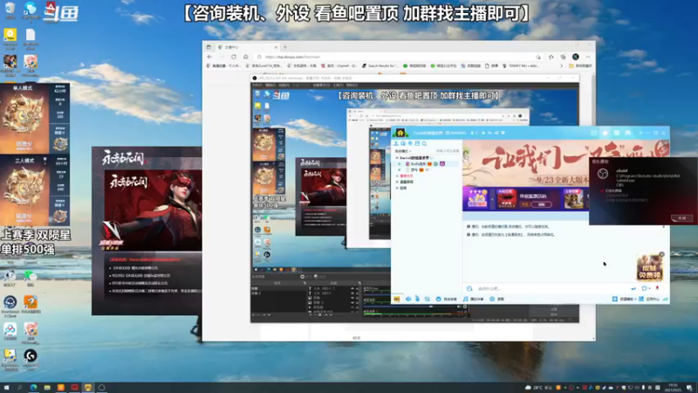This screenshot has width=698, height=393.
Task: Toggle the eye of the fourth OBS source
Action: [352, 302]
